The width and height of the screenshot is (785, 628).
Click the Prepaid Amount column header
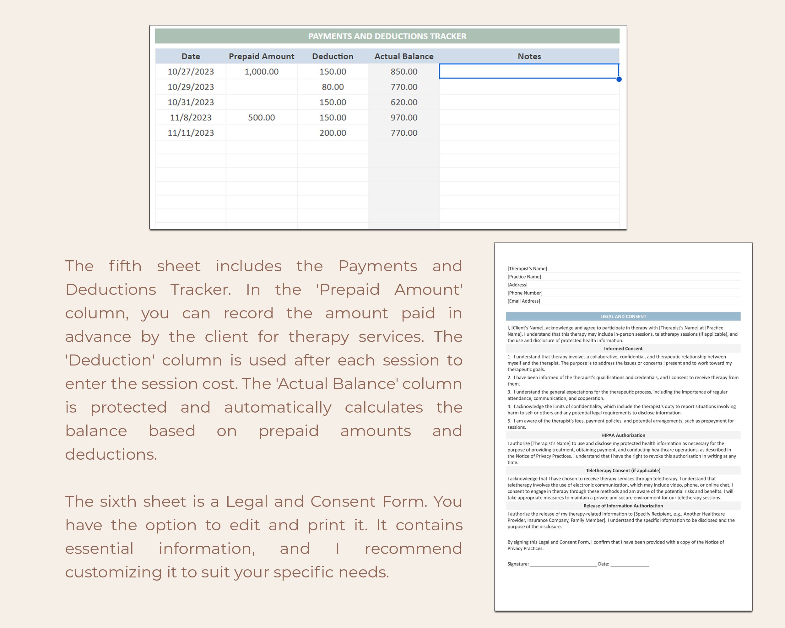click(262, 56)
